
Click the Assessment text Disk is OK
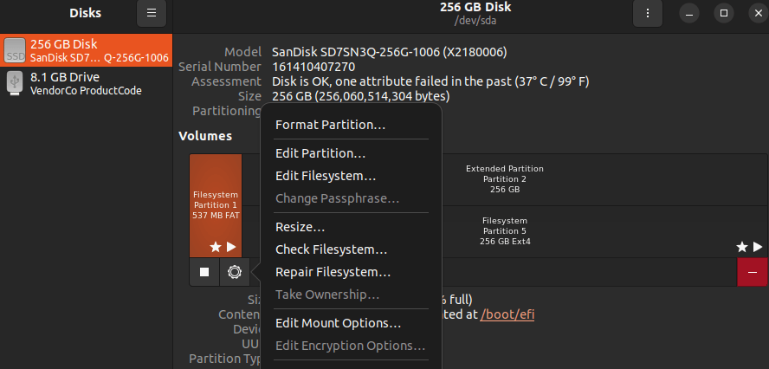[430, 81]
